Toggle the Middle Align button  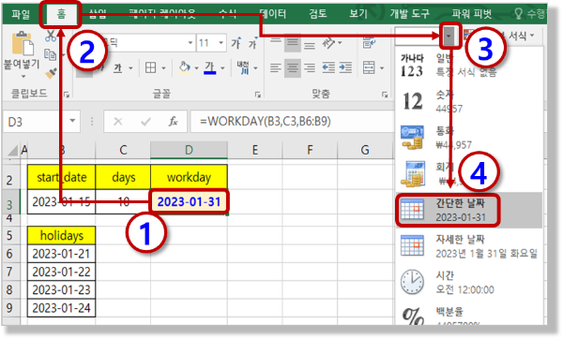pyautogui.click(x=293, y=43)
